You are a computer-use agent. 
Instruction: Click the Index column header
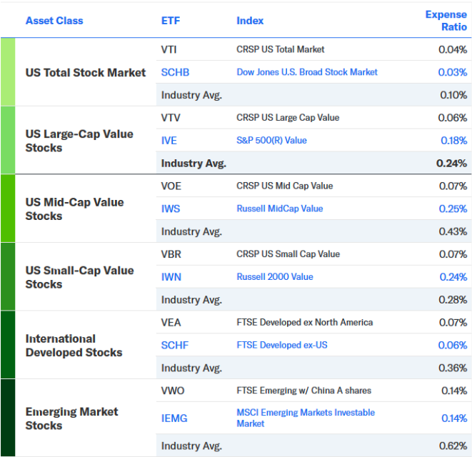pyautogui.click(x=250, y=21)
